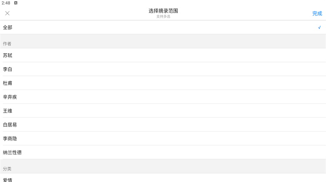Pick author 纳兰性德
326x182 pixels.
[163, 152]
